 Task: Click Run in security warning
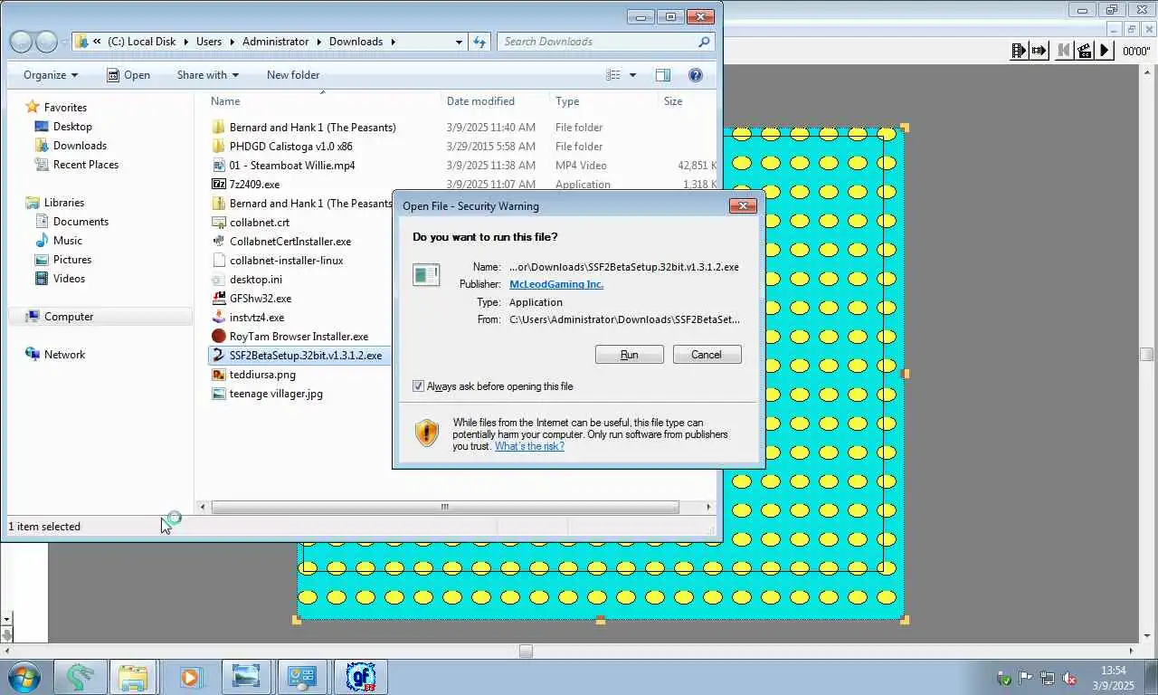[x=630, y=355]
